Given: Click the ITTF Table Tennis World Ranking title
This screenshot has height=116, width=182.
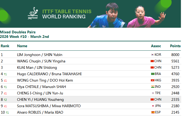Looking at the screenshot, I should [67, 14].
